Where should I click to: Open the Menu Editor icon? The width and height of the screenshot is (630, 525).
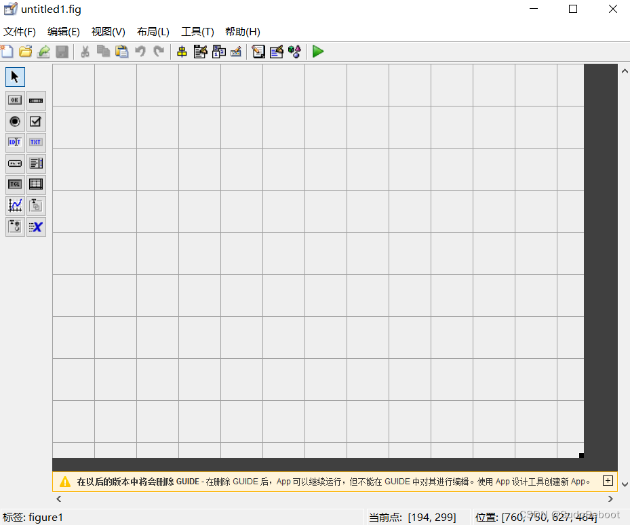point(200,52)
